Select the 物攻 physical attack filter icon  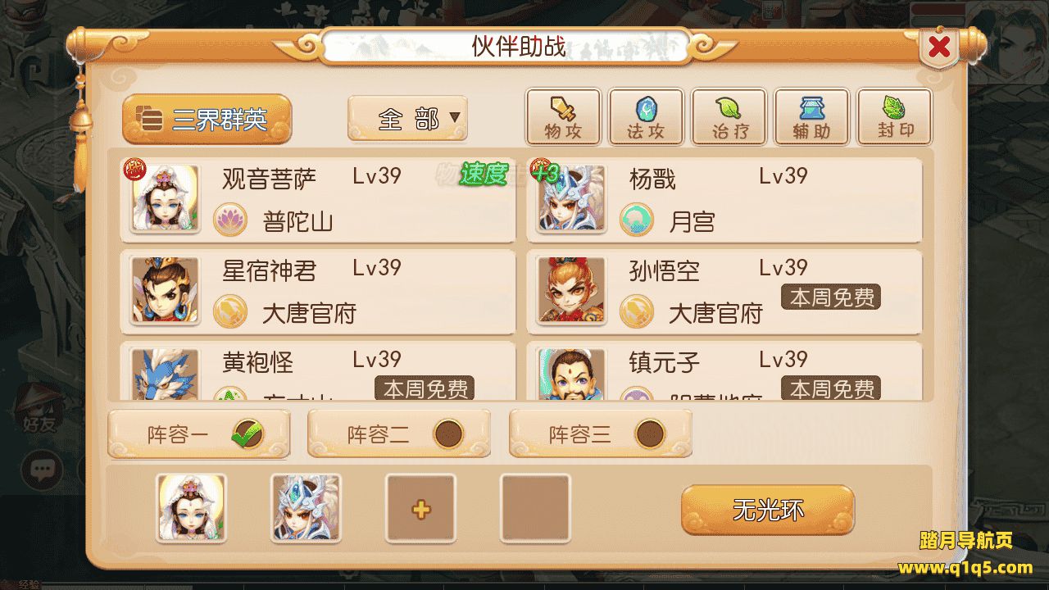563,117
